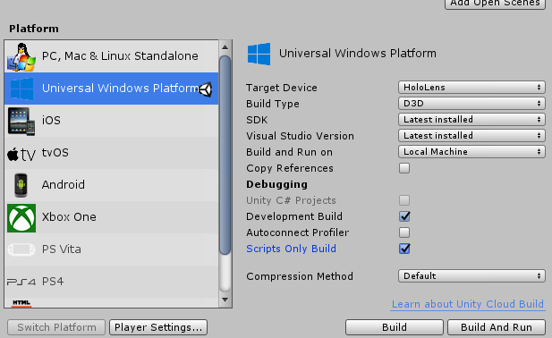Click the Target Device label

click(x=282, y=88)
